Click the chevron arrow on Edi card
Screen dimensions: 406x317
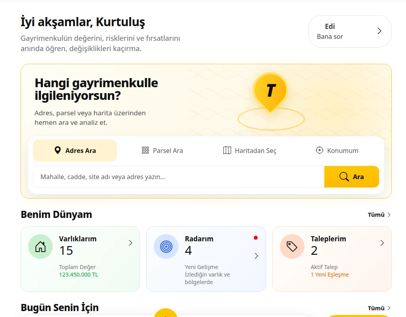tap(379, 31)
